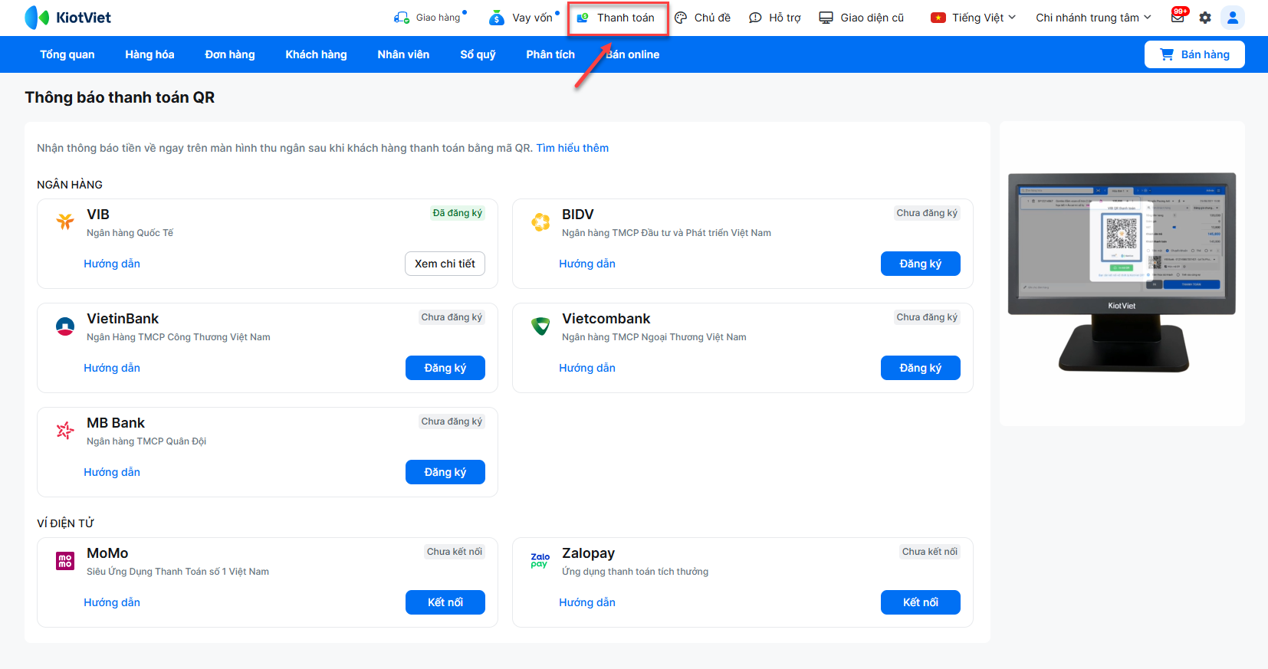Click the Zalopay logo
Image resolution: width=1268 pixels, height=669 pixels.
tap(540, 561)
